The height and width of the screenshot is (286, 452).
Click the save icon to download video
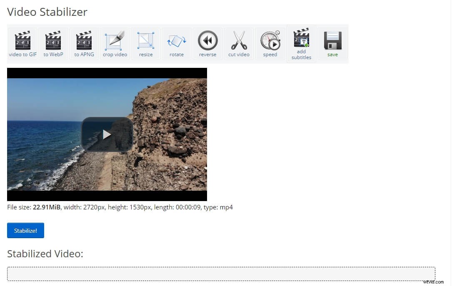pyautogui.click(x=332, y=42)
